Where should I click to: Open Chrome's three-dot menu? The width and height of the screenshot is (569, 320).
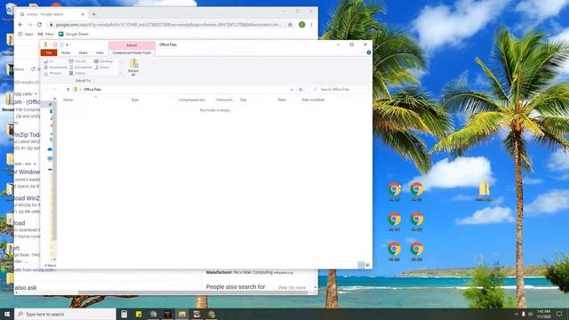[x=311, y=25]
